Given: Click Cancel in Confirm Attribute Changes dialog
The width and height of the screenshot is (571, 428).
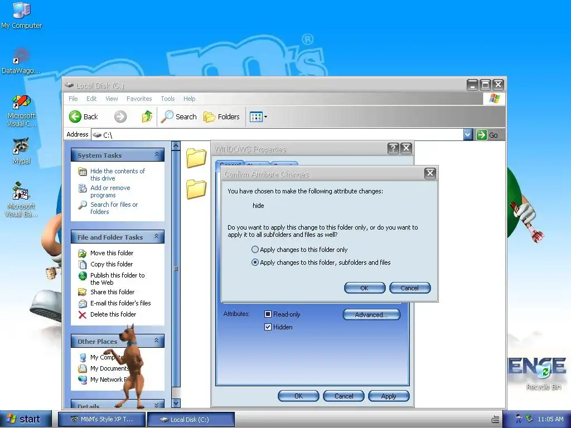Looking at the screenshot, I should coord(410,288).
